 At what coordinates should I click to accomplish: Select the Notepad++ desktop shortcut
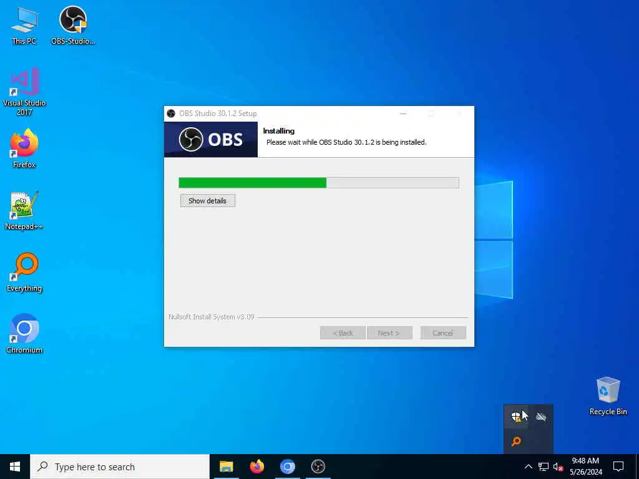[24, 211]
